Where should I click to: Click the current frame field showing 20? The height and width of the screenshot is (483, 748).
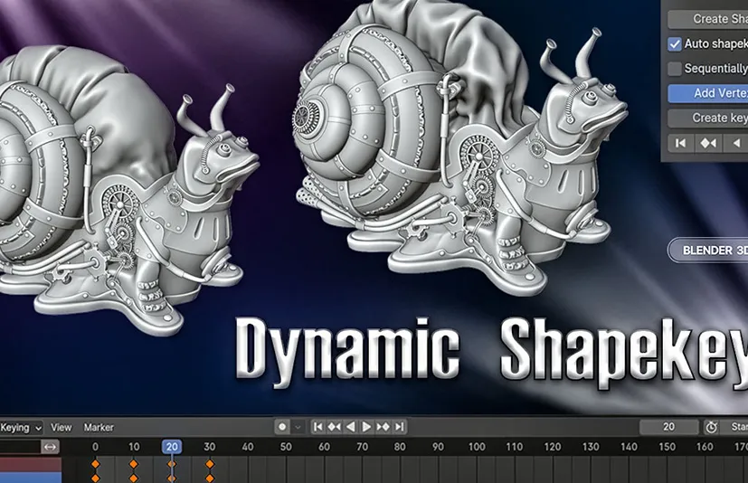coord(668,427)
